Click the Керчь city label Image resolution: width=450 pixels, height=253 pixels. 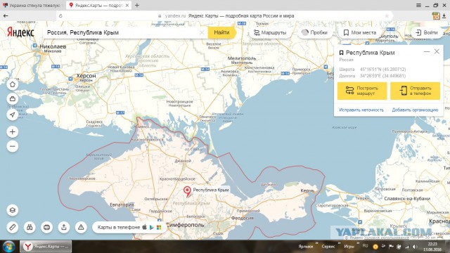pos(308,190)
